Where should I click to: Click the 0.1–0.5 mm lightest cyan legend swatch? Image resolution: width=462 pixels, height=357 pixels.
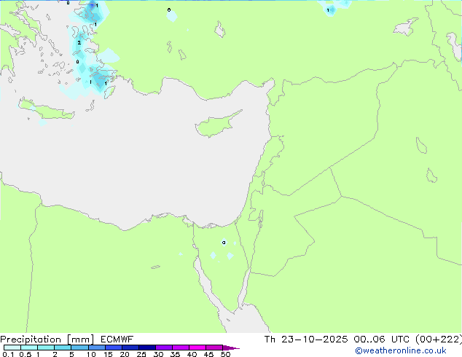[12, 348]
